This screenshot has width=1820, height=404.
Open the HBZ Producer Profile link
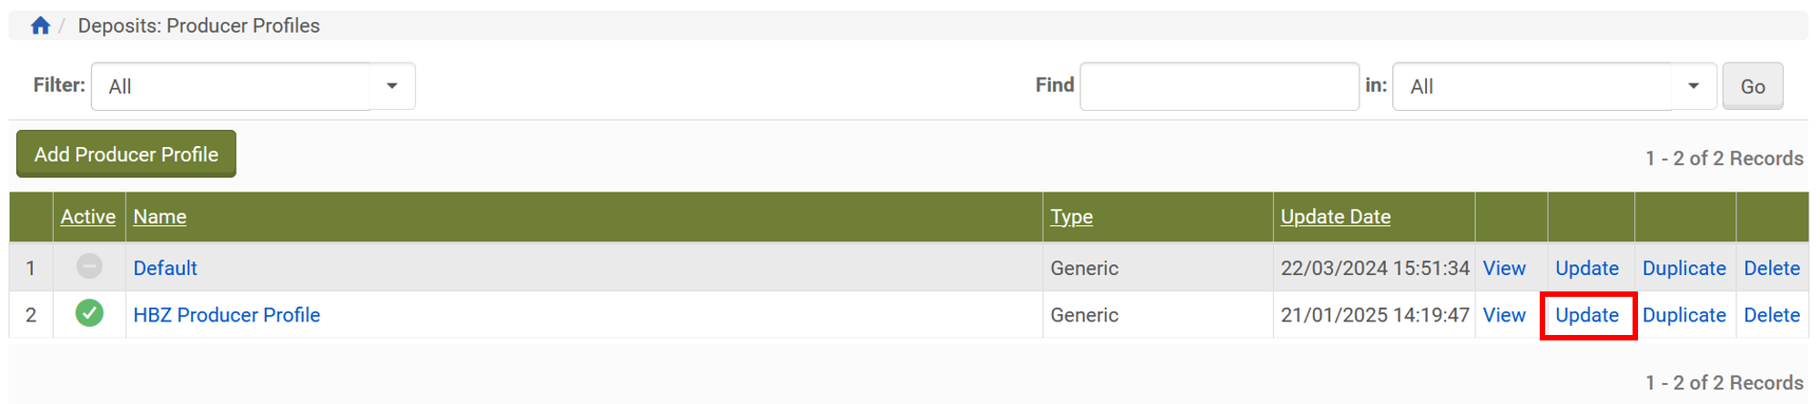coord(227,315)
